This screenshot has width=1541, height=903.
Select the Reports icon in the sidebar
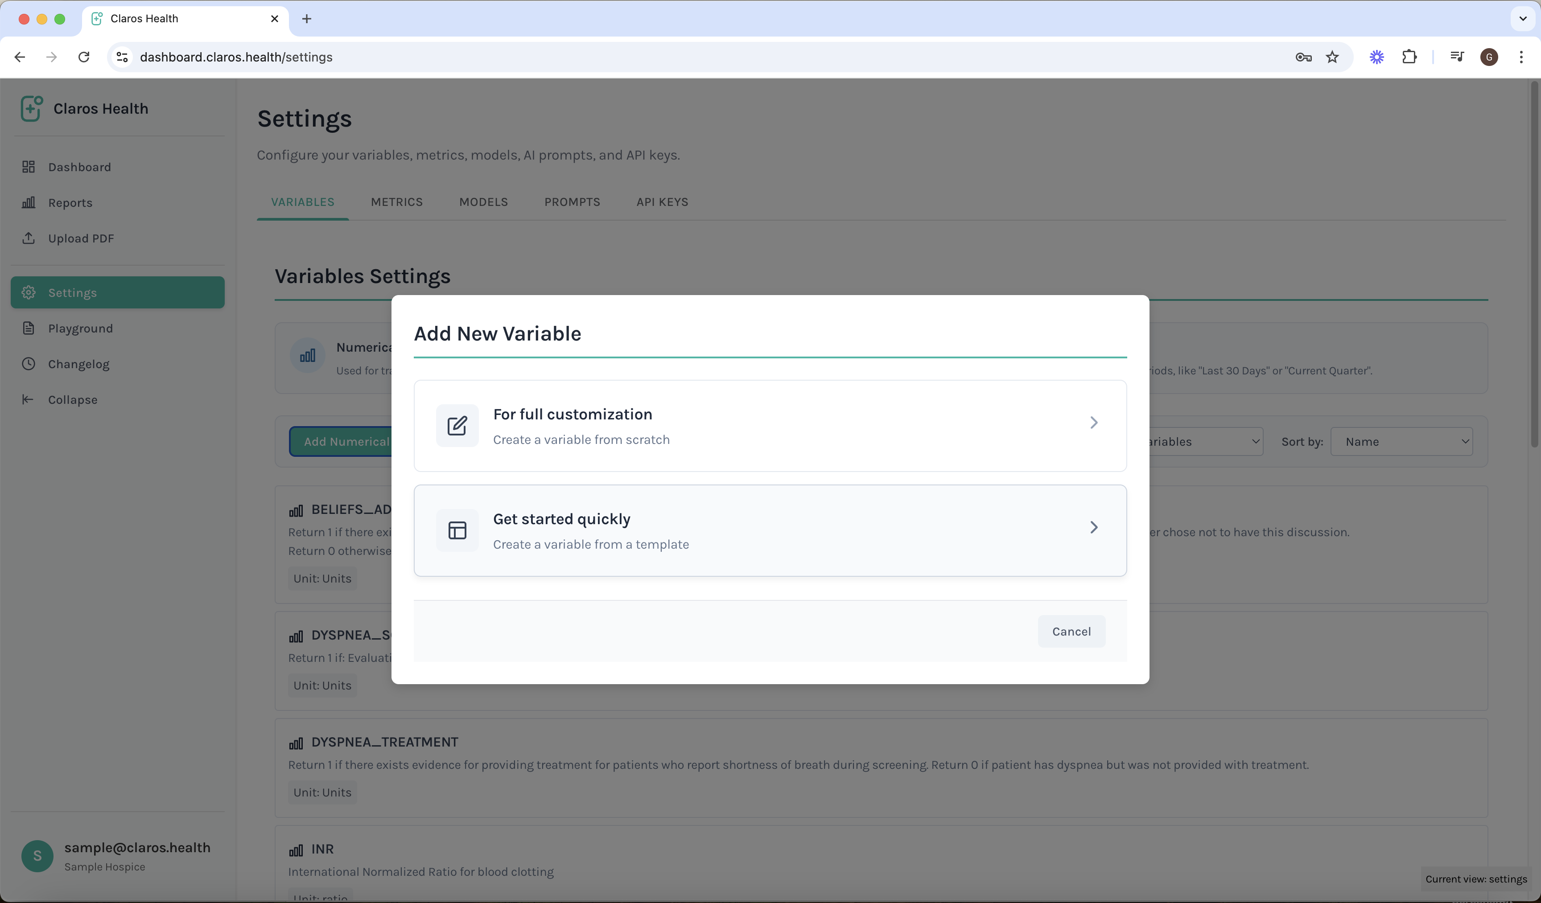(29, 202)
